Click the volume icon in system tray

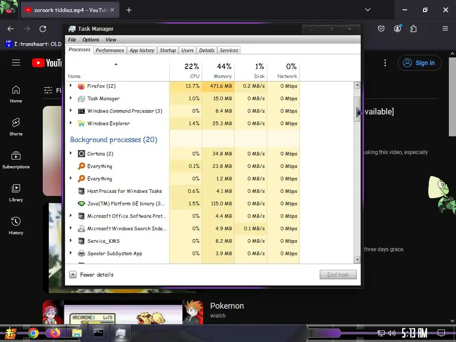392,333
